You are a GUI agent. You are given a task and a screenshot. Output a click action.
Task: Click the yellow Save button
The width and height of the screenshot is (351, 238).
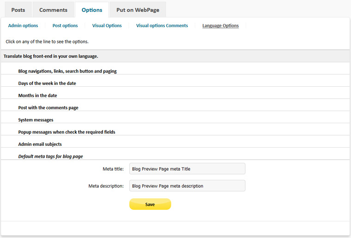click(x=150, y=204)
